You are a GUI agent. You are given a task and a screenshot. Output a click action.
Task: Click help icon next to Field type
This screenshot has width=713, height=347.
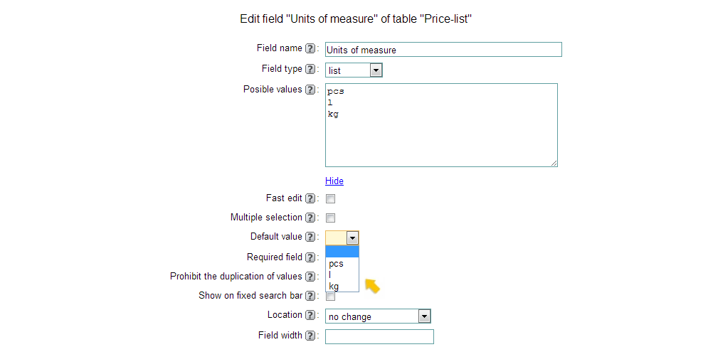(310, 70)
